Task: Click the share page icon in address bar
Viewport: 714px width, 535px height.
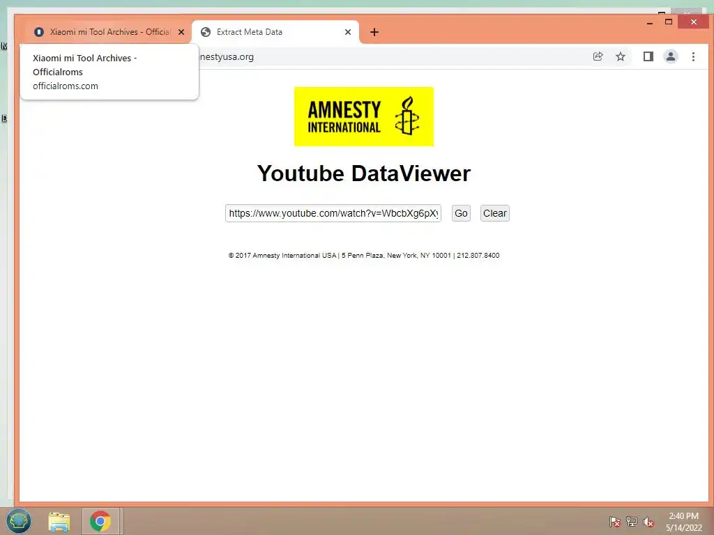Action: 598,56
